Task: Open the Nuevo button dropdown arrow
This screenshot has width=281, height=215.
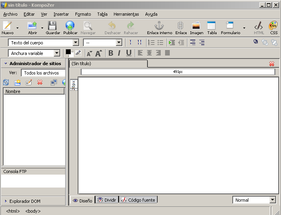Action: pyautogui.click(x=17, y=28)
